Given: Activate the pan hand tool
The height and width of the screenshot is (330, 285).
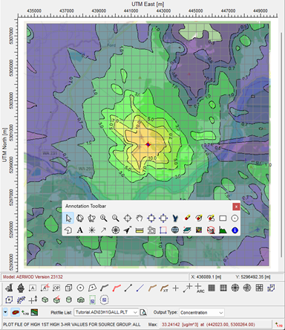Looking at the screenshot, I should click(x=140, y=218).
